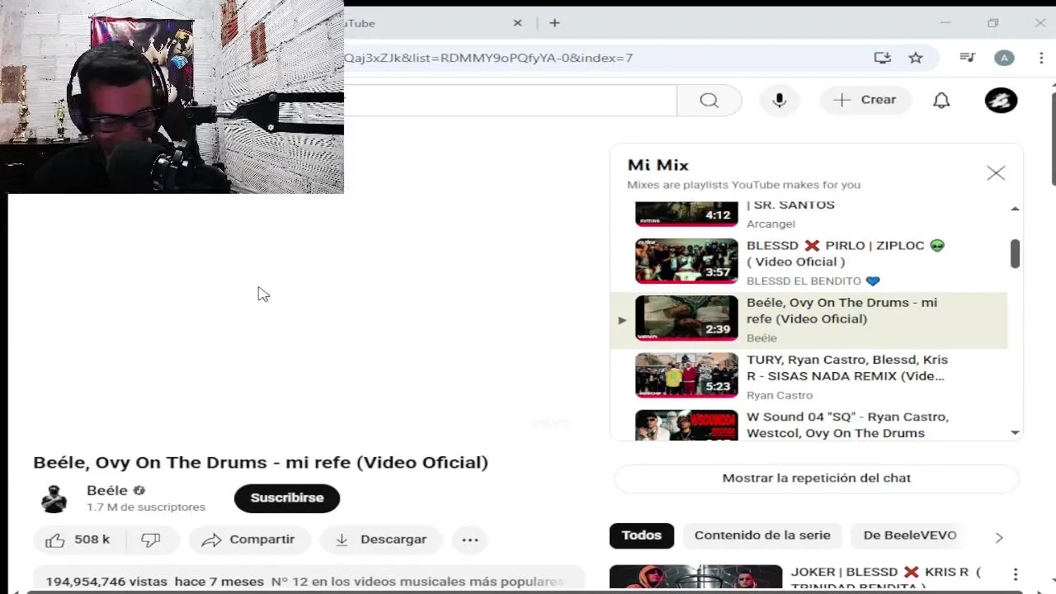The image size is (1056, 594).
Task: Click the install app icon in address bar
Action: pos(883,58)
